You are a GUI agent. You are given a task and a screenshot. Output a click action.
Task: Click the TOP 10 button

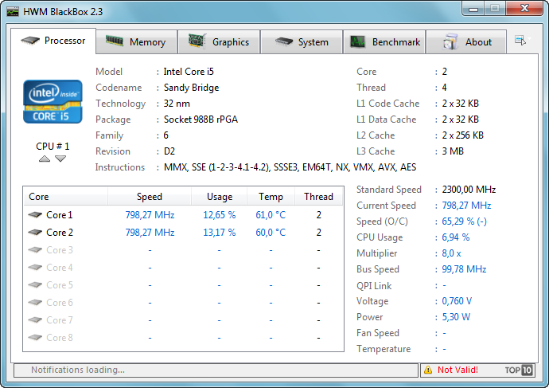click(x=519, y=370)
